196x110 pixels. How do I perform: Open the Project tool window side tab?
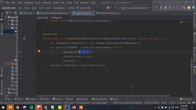pyautogui.click(x=2, y=16)
